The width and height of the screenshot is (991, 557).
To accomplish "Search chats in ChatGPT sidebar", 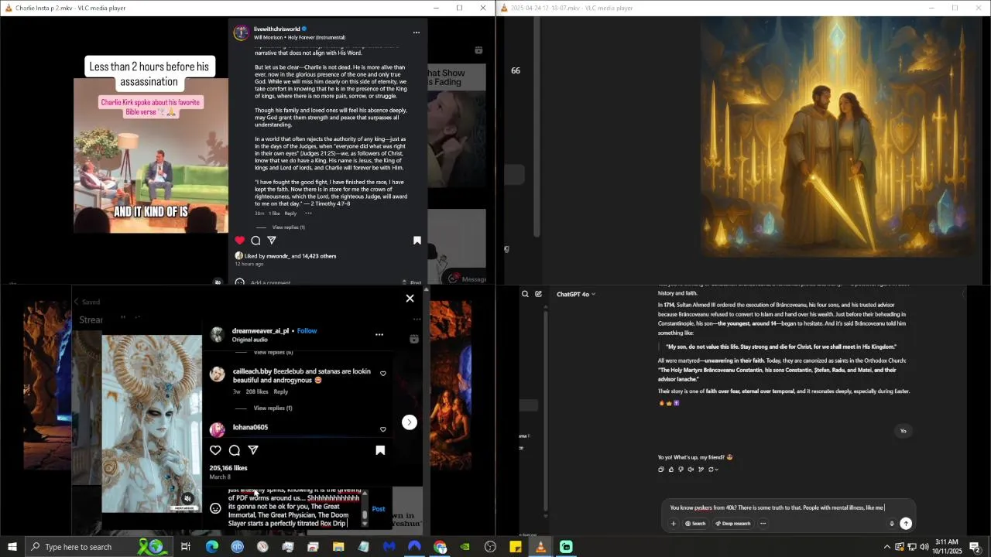I will [x=525, y=294].
